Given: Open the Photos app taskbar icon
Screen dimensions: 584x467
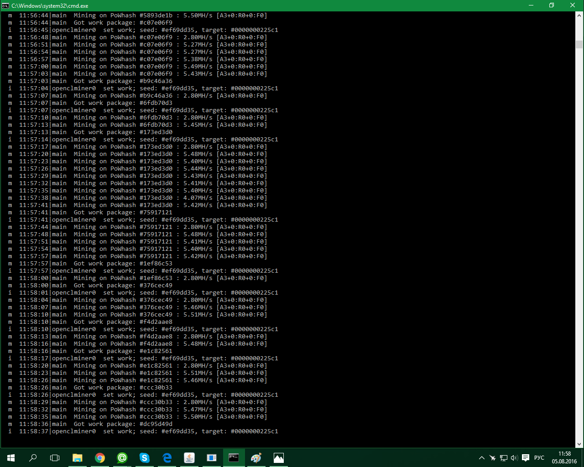Looking at the screenshot, I should coord(278,458).
